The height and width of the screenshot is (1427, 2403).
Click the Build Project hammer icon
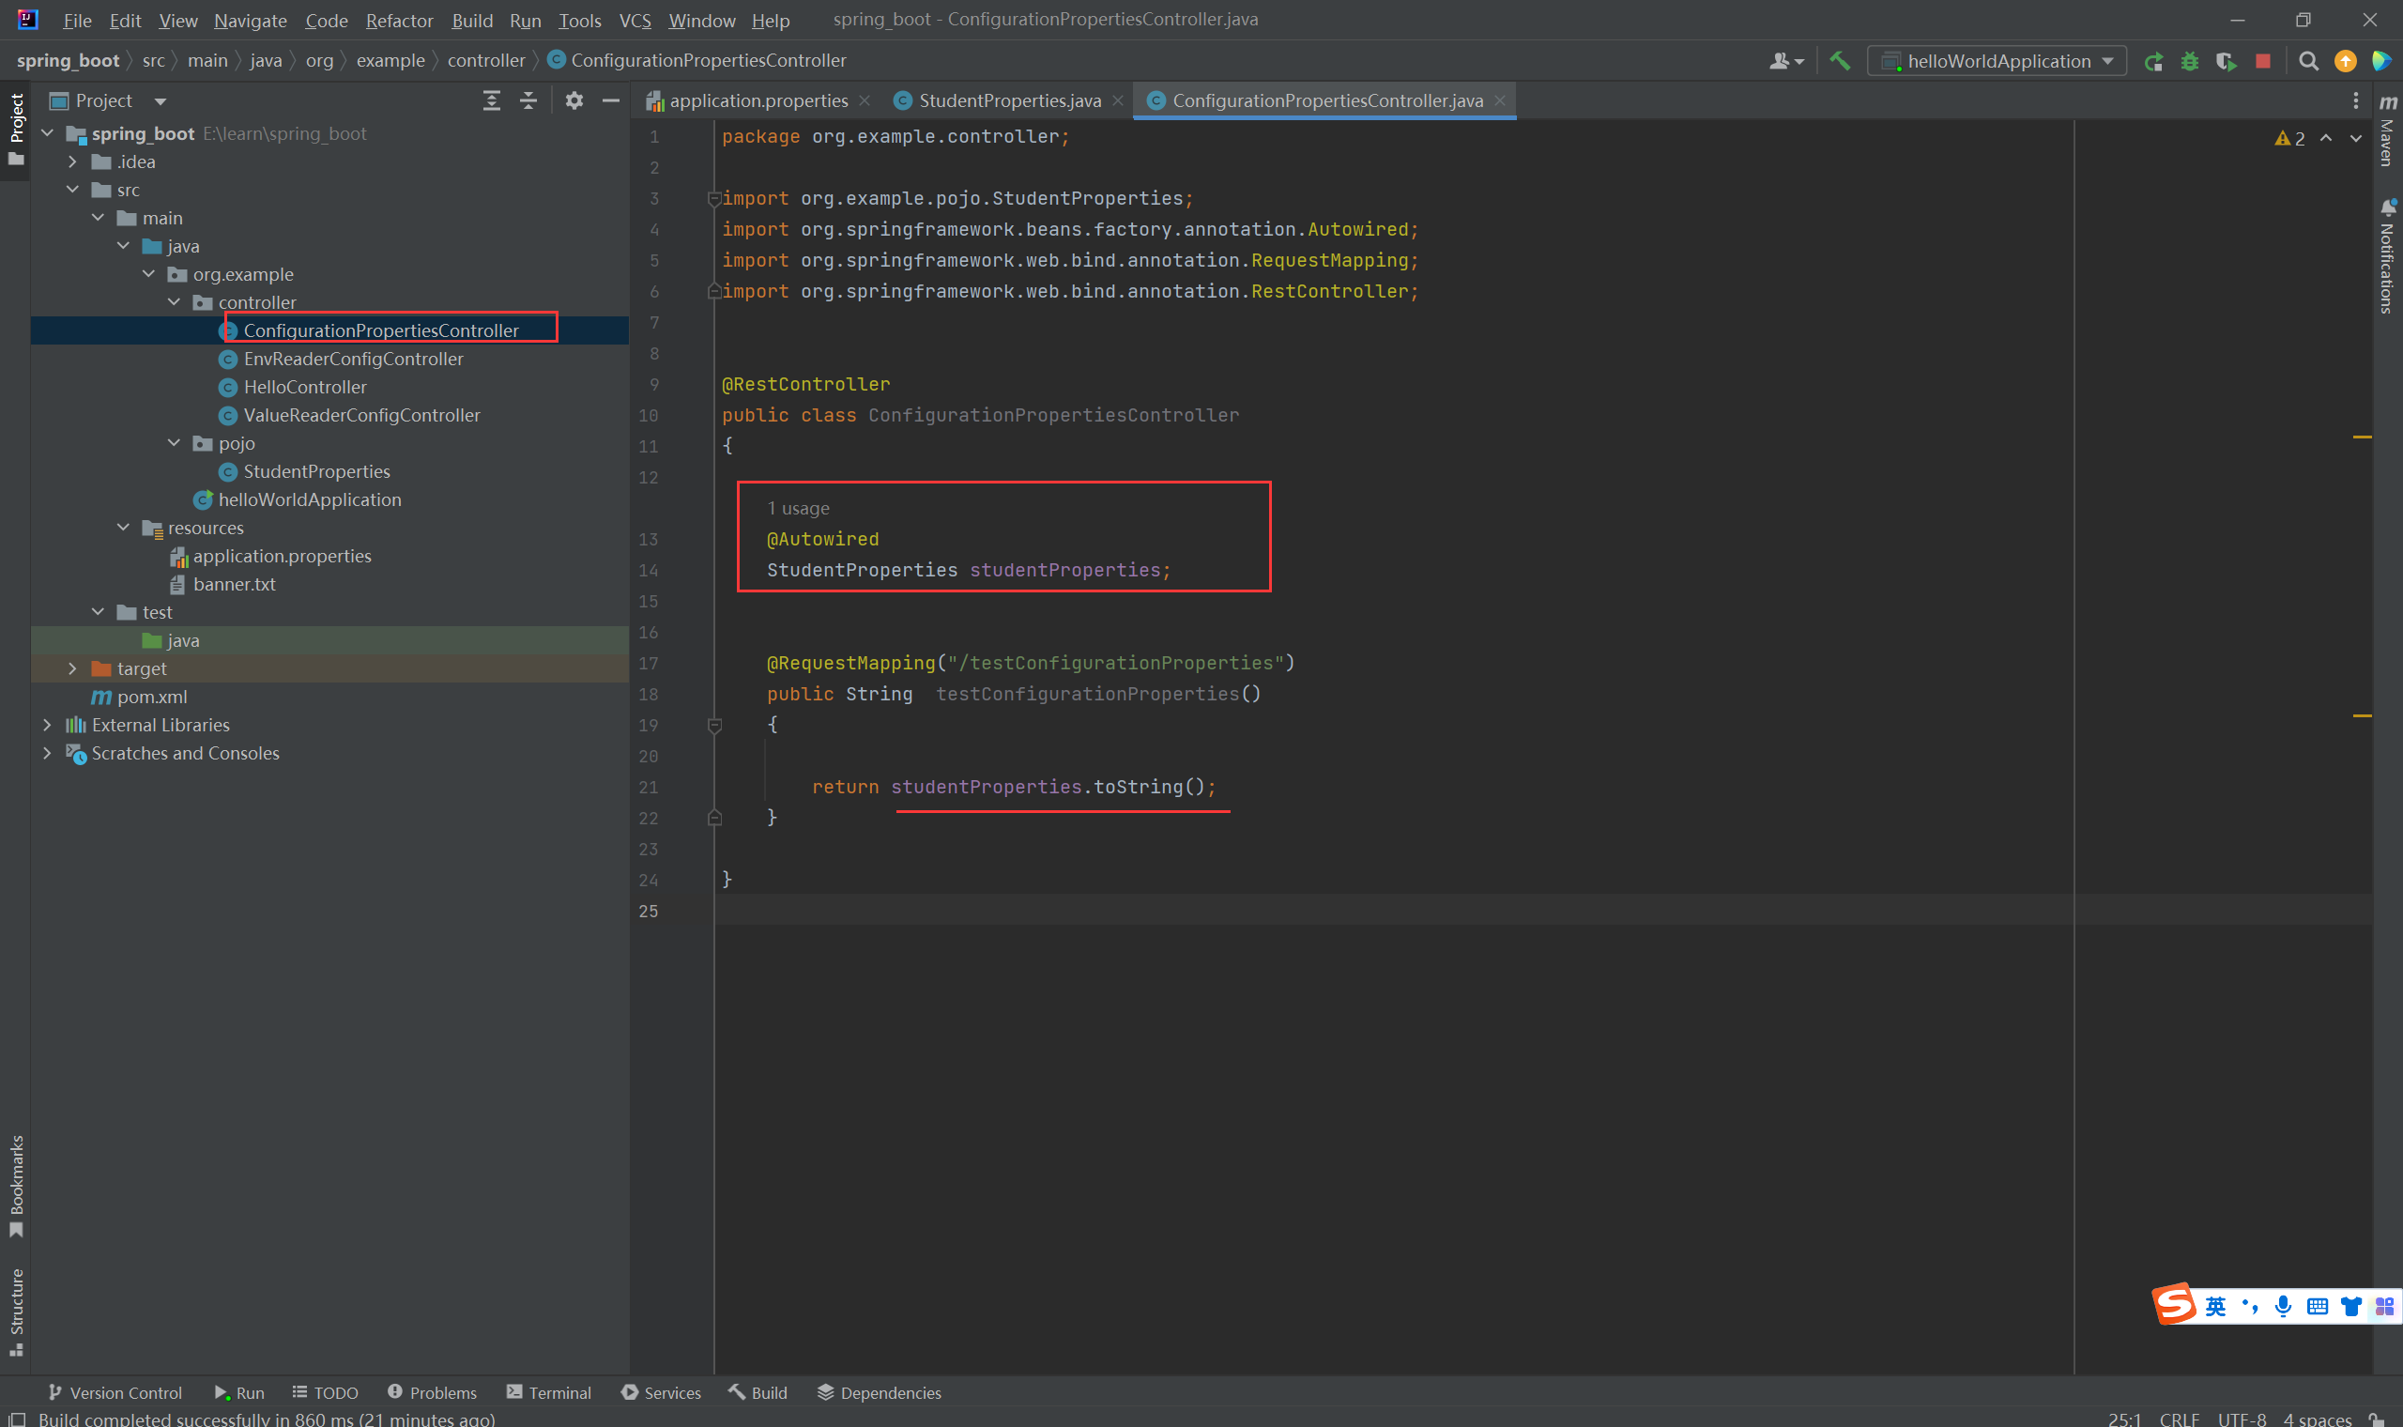point(1839,61)
